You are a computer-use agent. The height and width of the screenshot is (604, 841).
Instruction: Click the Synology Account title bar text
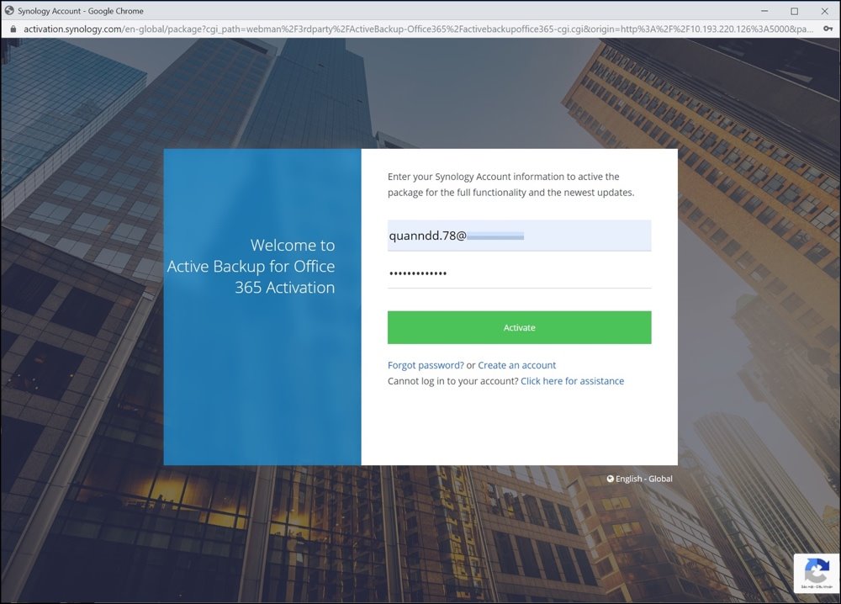click(x=81, y=11)
